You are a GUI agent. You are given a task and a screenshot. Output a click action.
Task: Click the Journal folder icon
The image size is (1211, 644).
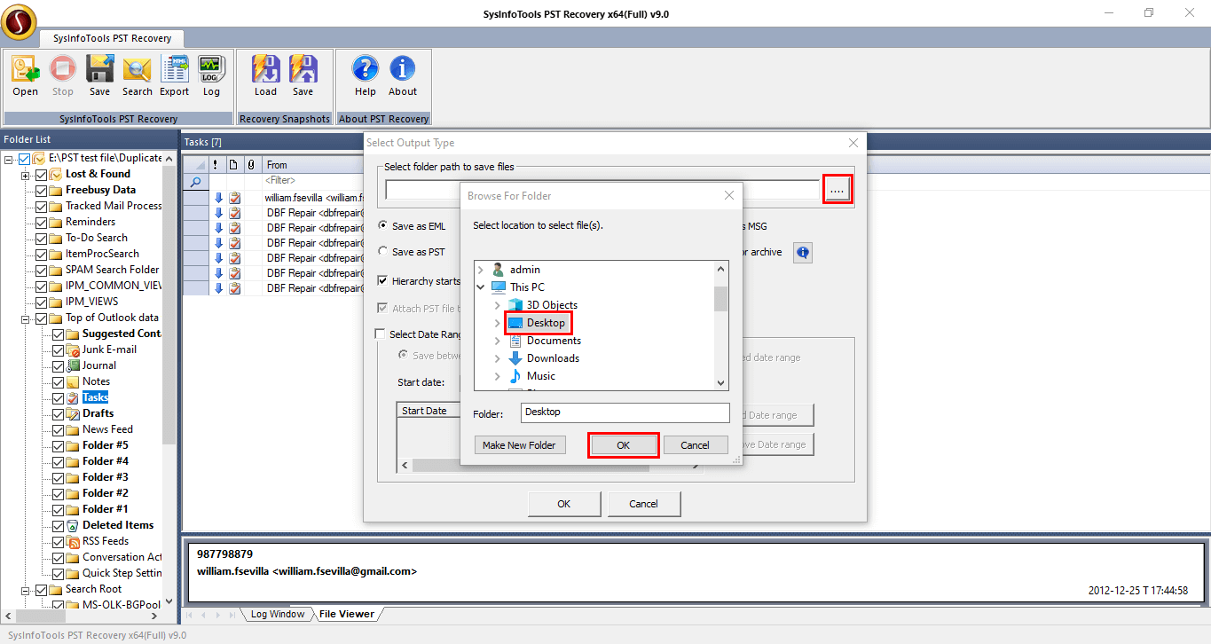tap(73, 365)
